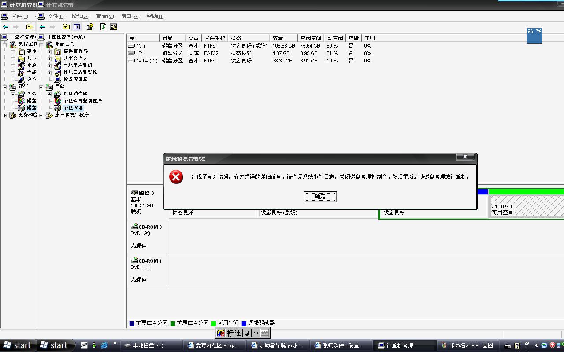Toggle the IME half-moon width icon
564x352 pixels.
tap(247, 333)
